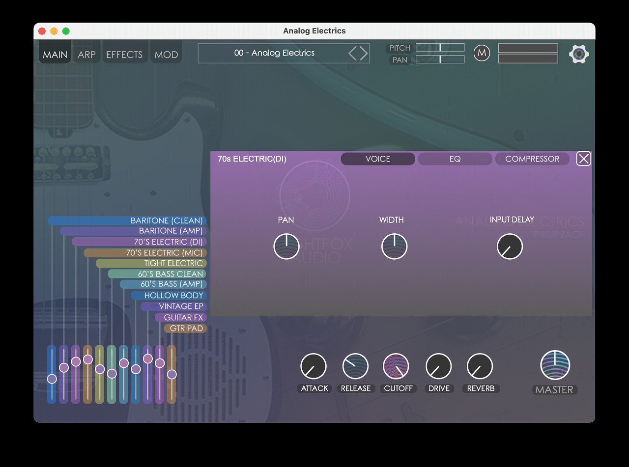Advance to the next preset arrow
The width and height of the screenshot is (629, 467).
[364, 53]
